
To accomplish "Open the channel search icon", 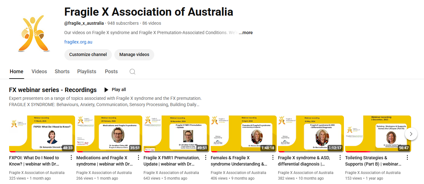I will [132, 71].
